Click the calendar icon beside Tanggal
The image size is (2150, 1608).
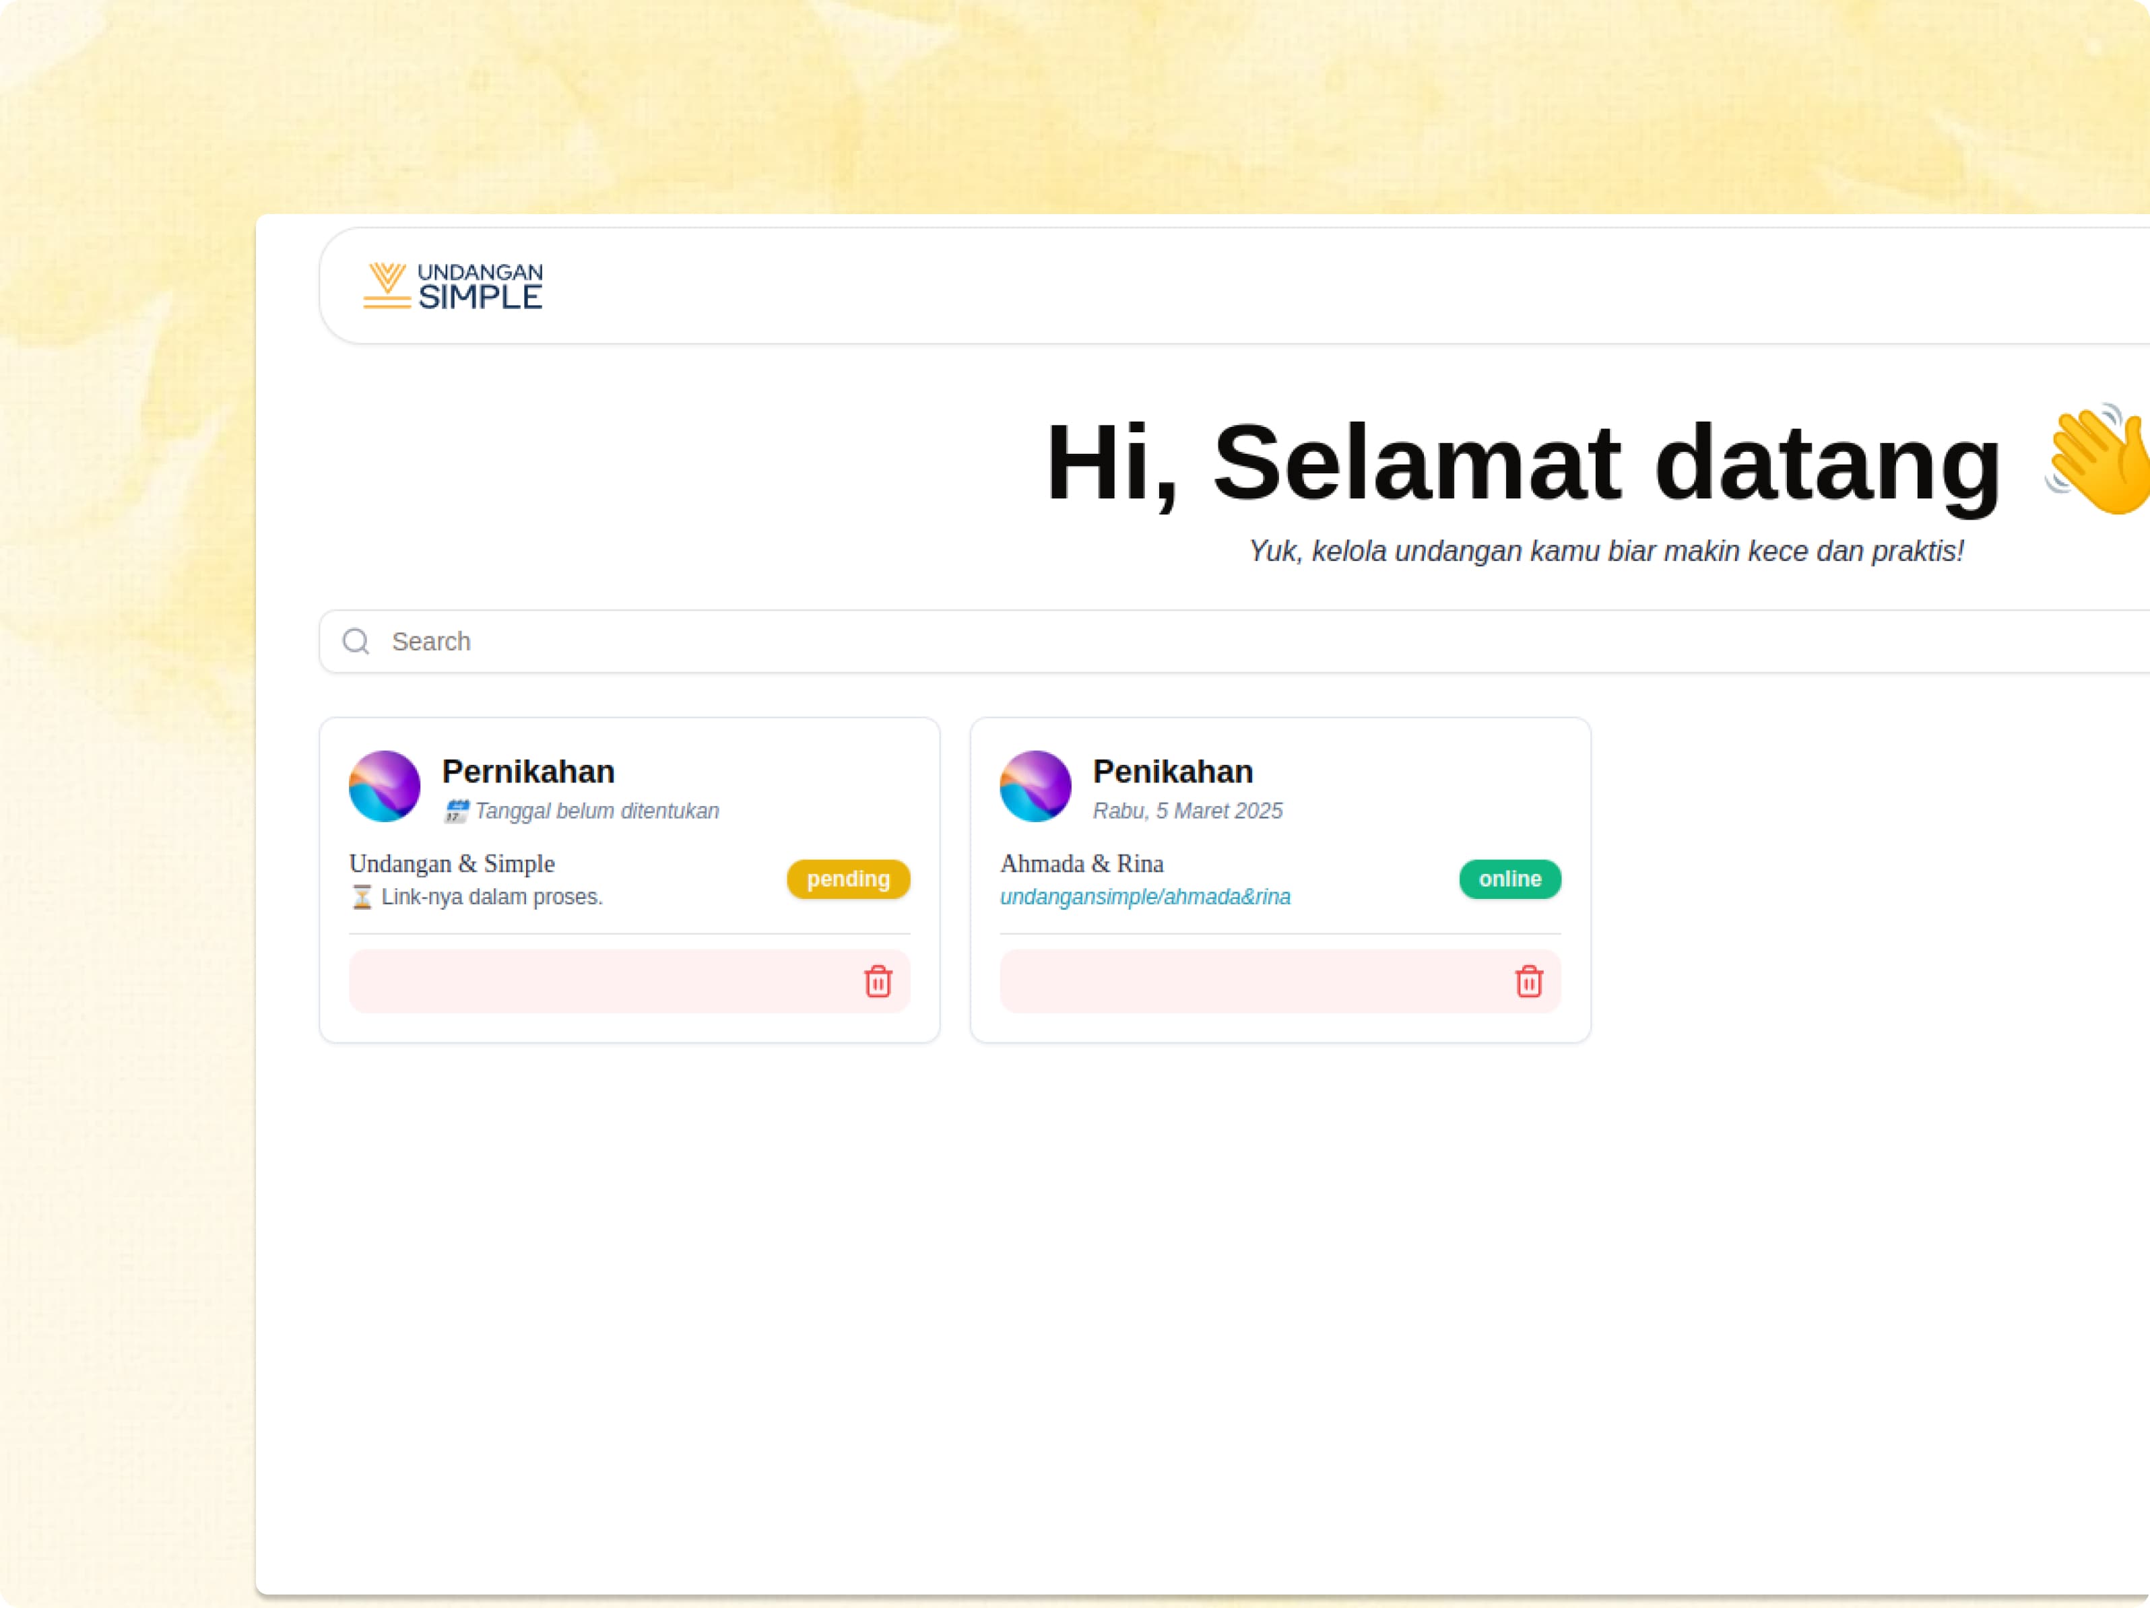(456, 811)
